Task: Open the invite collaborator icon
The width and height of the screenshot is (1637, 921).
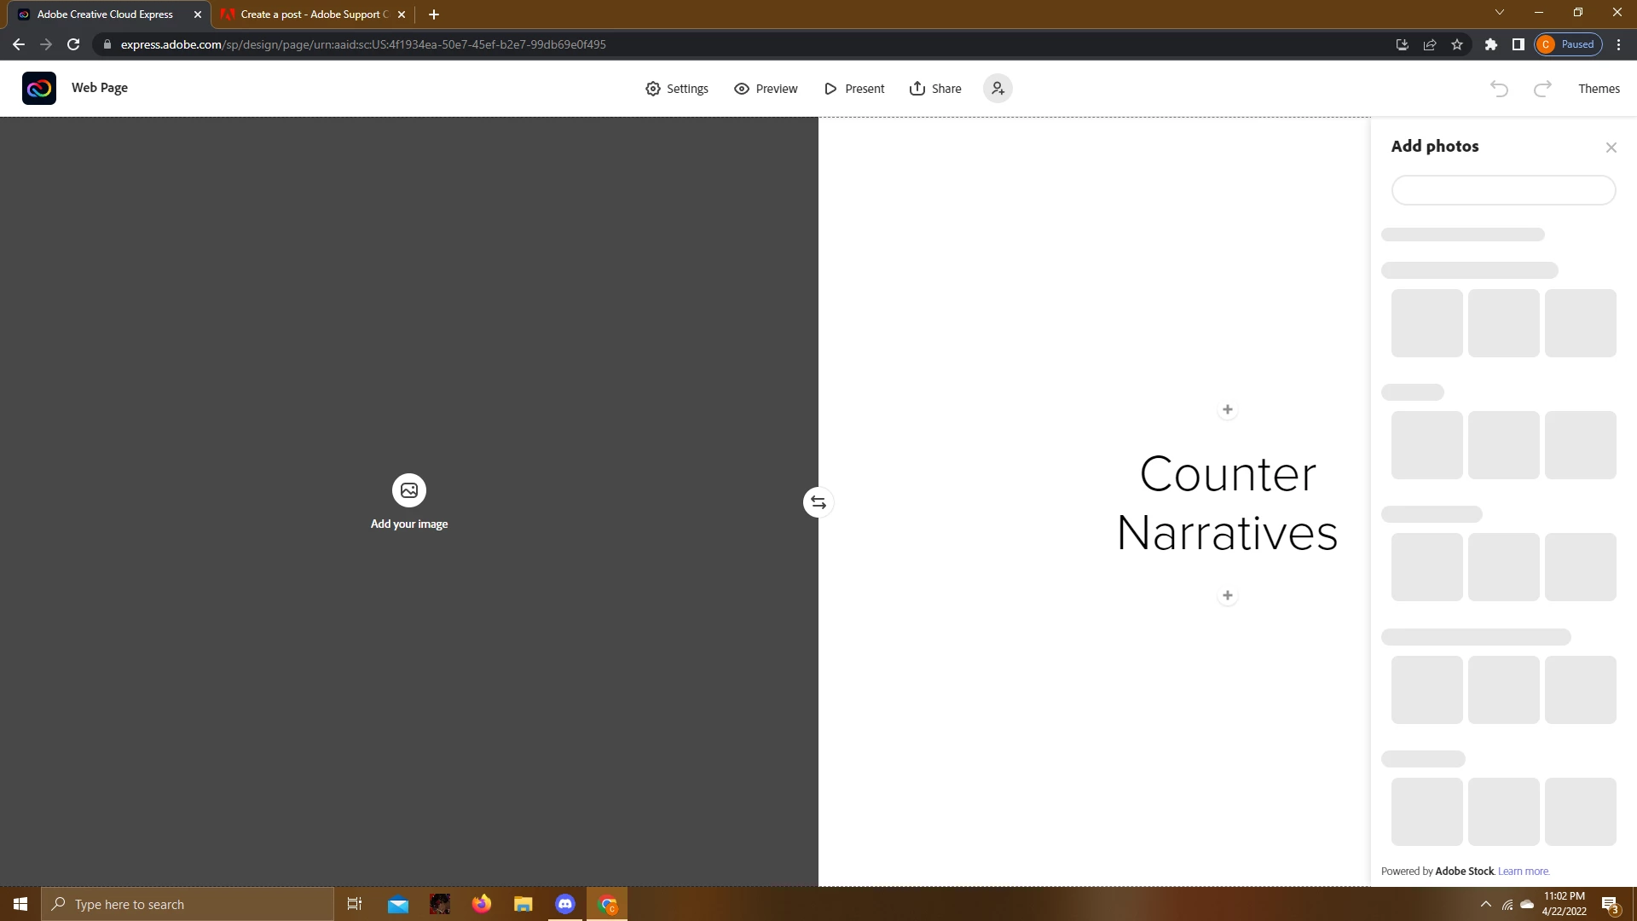Action: click(x=998, y=89)
